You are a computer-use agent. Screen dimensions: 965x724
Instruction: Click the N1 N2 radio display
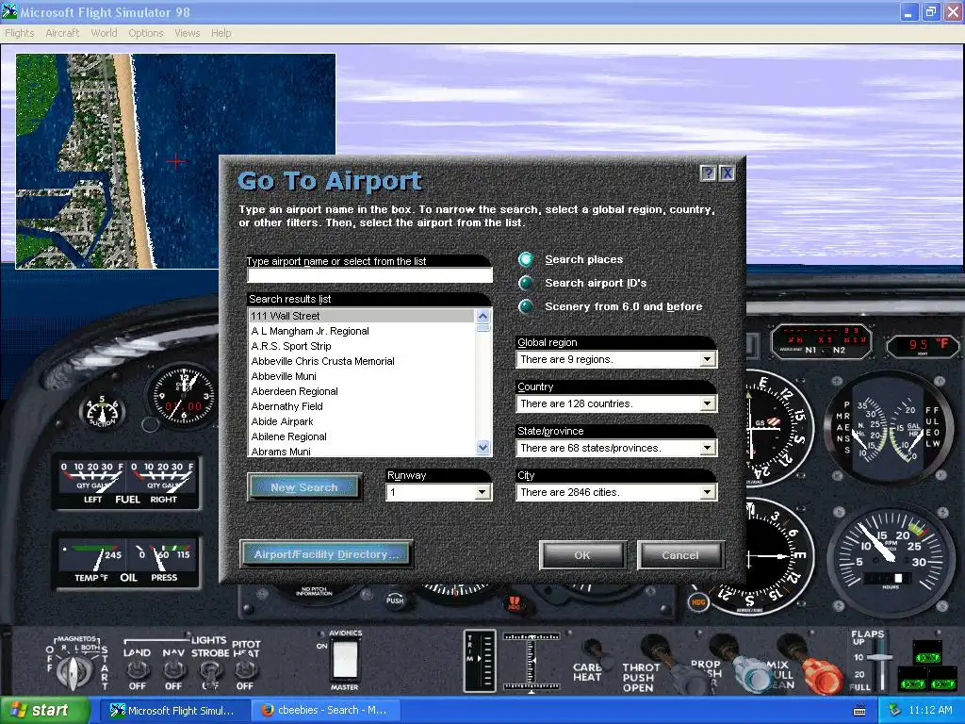click(x=822, y=339)
